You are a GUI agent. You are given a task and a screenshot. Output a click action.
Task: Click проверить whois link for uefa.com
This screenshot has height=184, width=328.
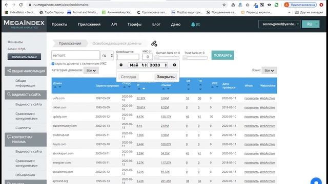click(251, 98)
